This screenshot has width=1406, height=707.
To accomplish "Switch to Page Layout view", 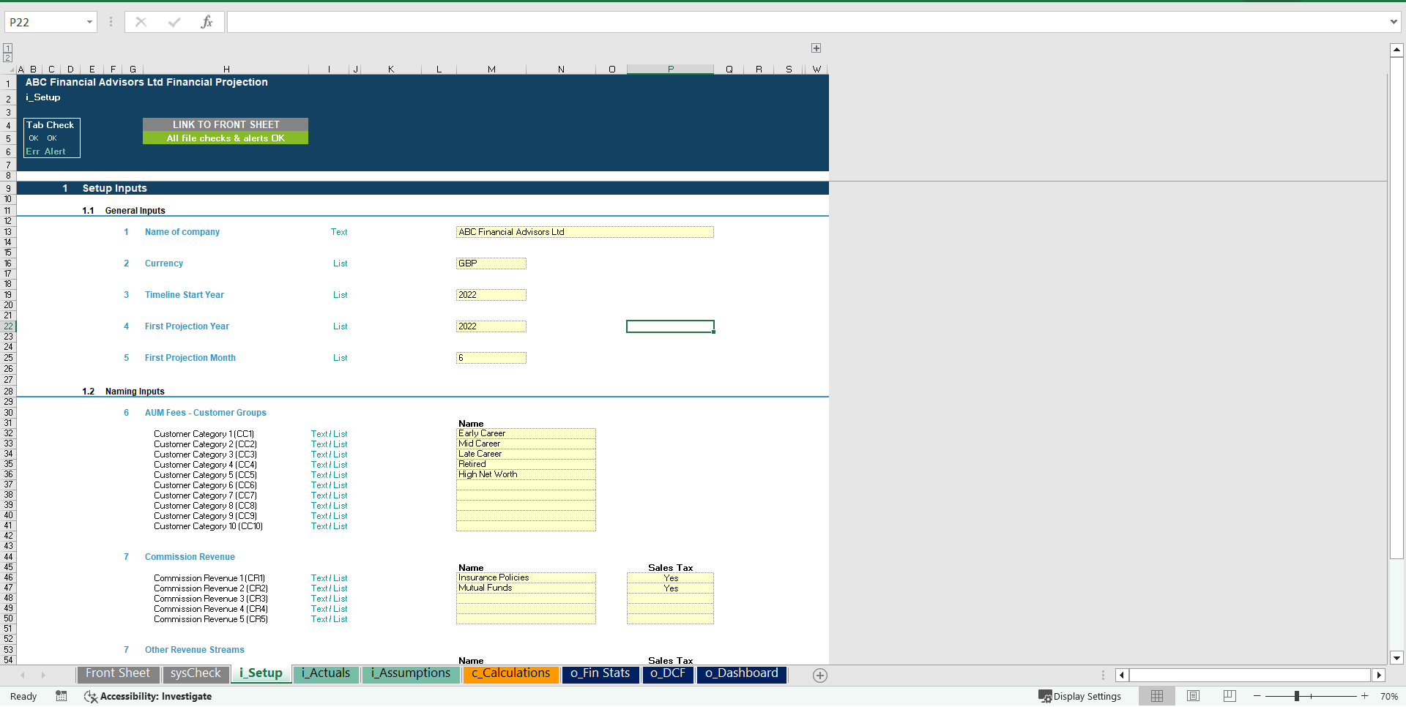I will click(1192, 696).
